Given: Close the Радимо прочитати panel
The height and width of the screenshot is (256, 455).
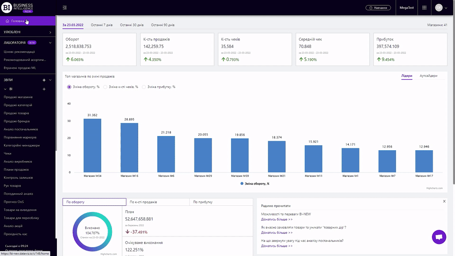Looking at the screenshot, I should pyautogui.click(x=444, y=201).
